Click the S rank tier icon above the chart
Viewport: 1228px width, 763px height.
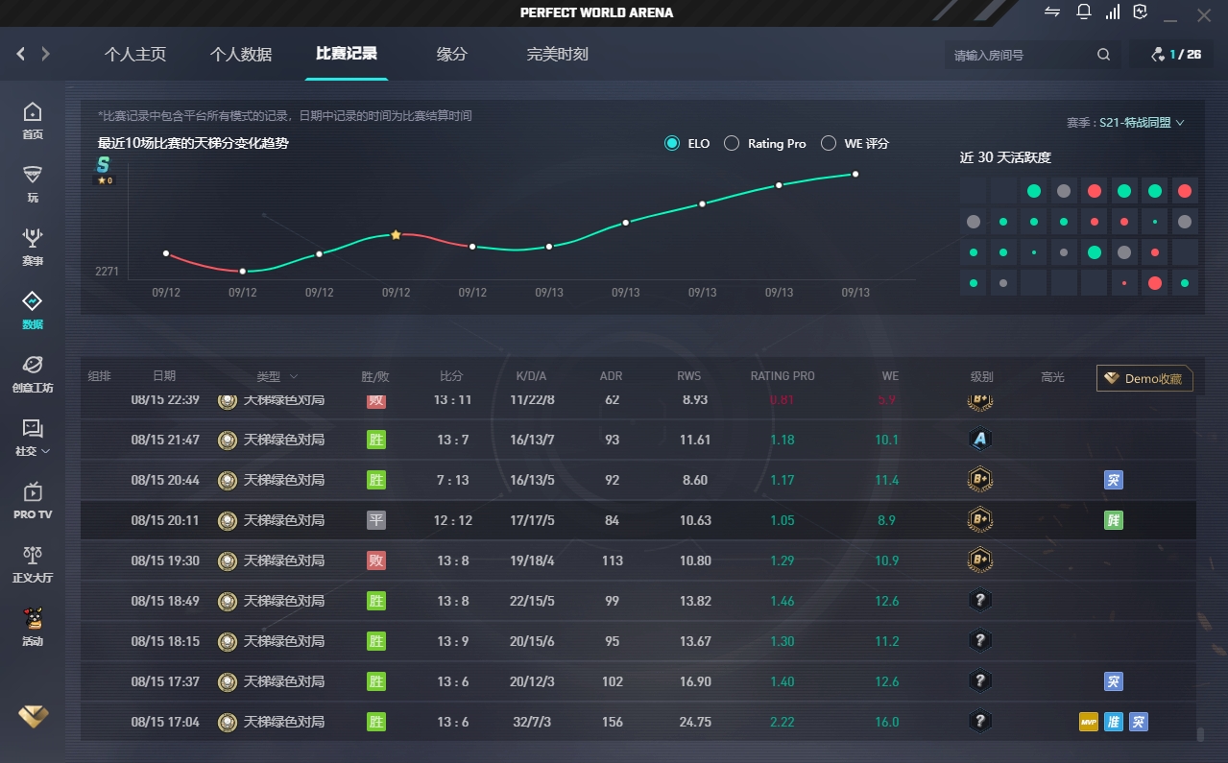(103, 165)
